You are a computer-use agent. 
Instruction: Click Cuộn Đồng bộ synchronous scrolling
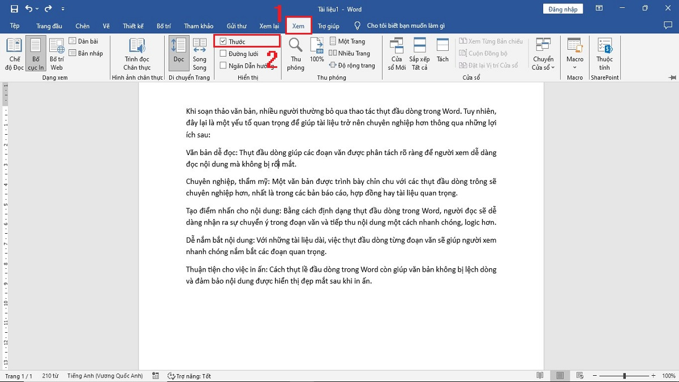(x=483, y=53)
